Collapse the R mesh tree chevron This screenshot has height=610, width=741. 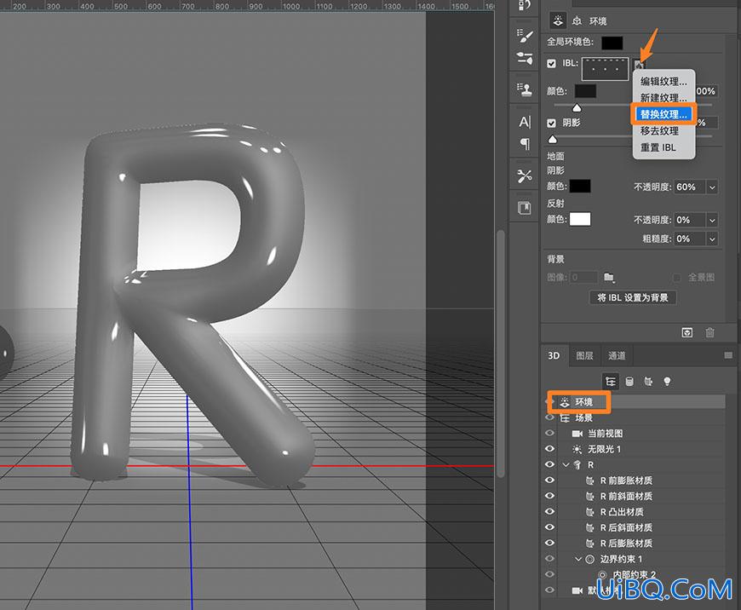(x=566, y=465)
